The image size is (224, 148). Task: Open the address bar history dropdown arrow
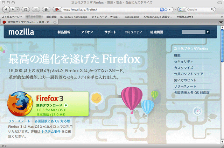click(x=170, y=9)
